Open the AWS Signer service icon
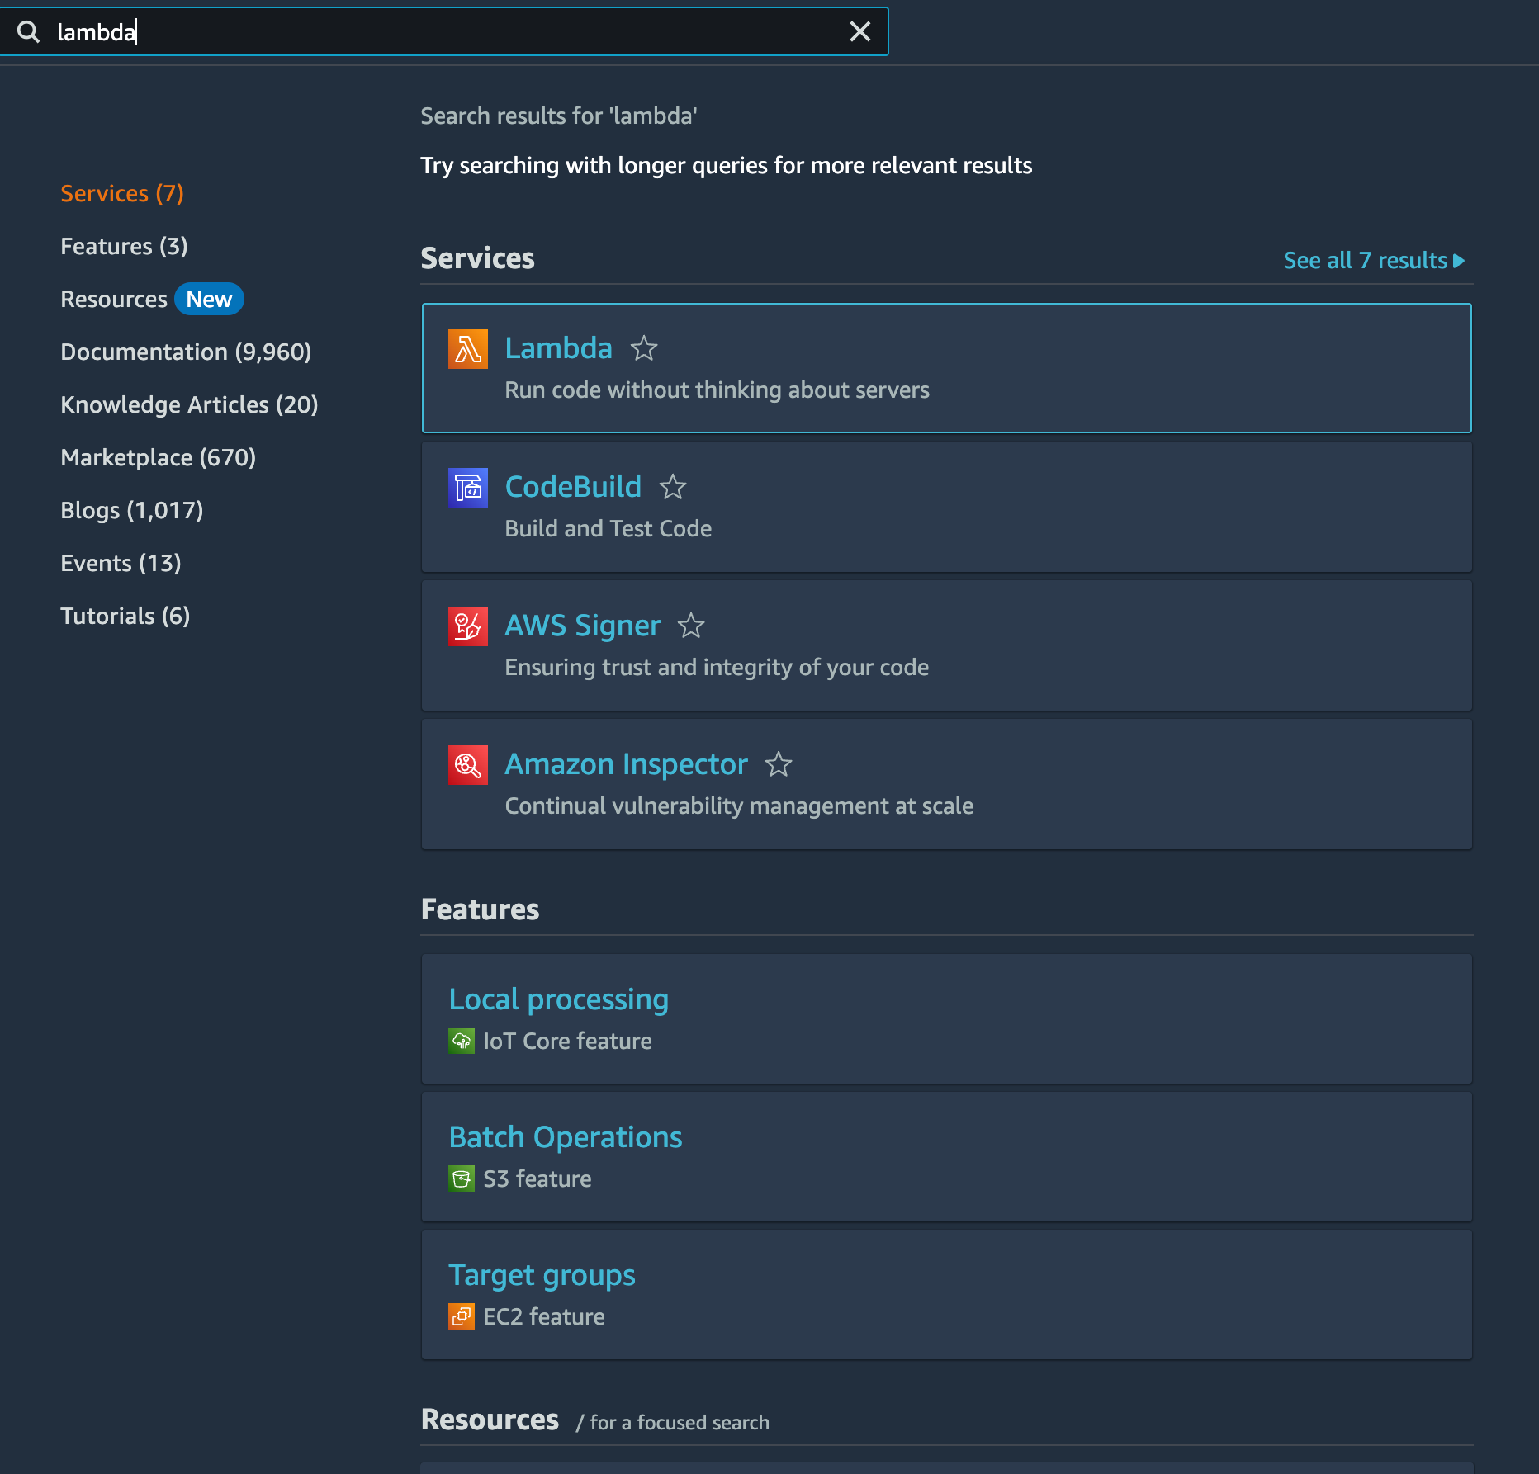 tap(468, 626)
